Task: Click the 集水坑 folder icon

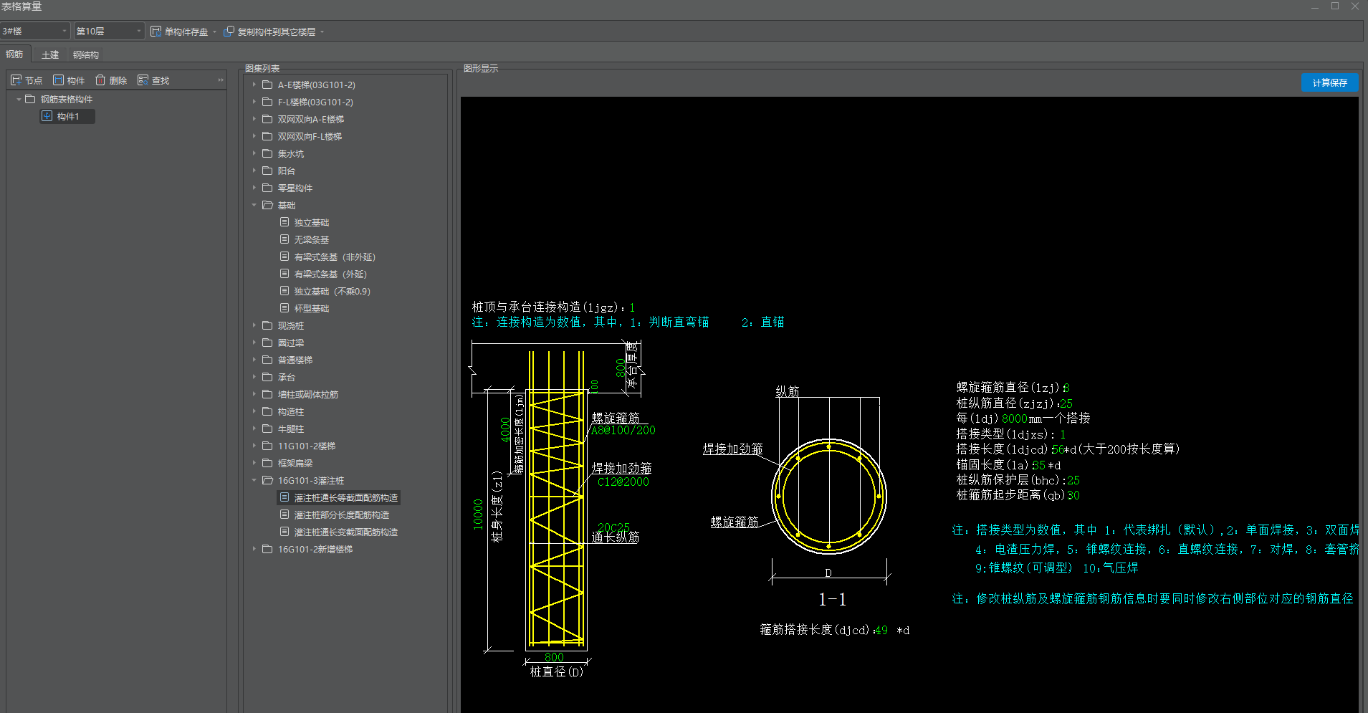Action: pyautogui.click(x=267, y=153)
